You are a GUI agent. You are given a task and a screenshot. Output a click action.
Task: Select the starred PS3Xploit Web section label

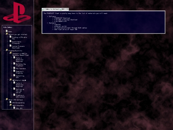(19, 80)
